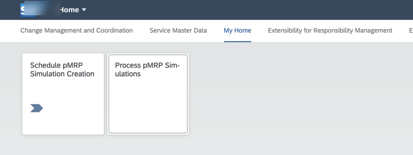Image resolution: width=413 pixels, height=155 pixels.
Task: Click the chevron process icon on Schedule tile
Action: click(x=37, y=108)
